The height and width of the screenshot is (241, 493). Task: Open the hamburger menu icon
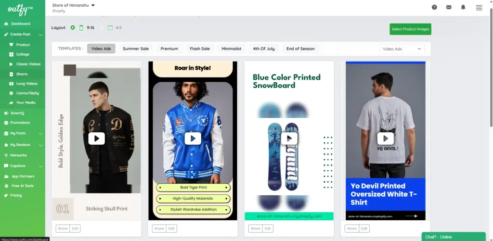(x=479, y=7)
